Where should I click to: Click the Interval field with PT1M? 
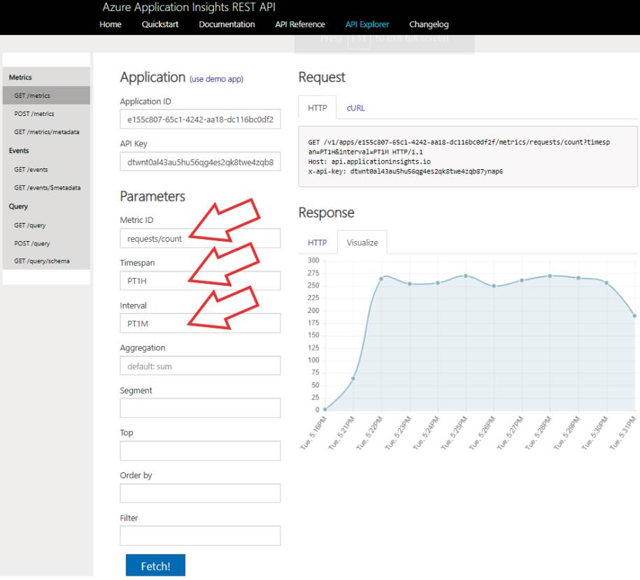pos(200,324)
